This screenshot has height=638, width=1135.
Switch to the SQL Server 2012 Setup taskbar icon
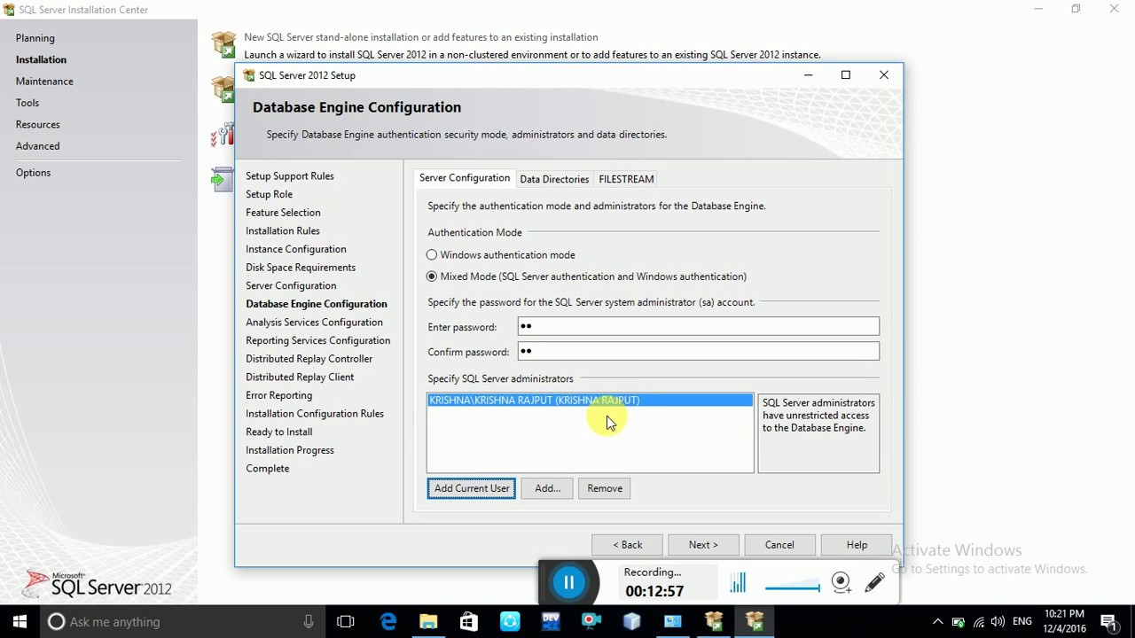tap(755, 621)
